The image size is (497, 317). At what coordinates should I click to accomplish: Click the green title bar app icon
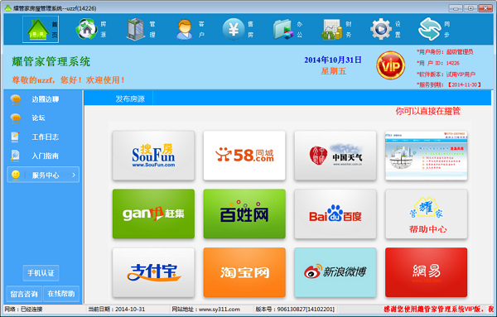pyautogui.click(x=8, y=8)
